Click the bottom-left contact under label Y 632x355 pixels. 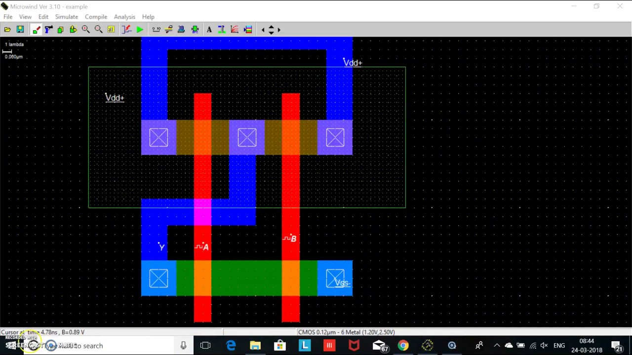(x=158, y=279)
